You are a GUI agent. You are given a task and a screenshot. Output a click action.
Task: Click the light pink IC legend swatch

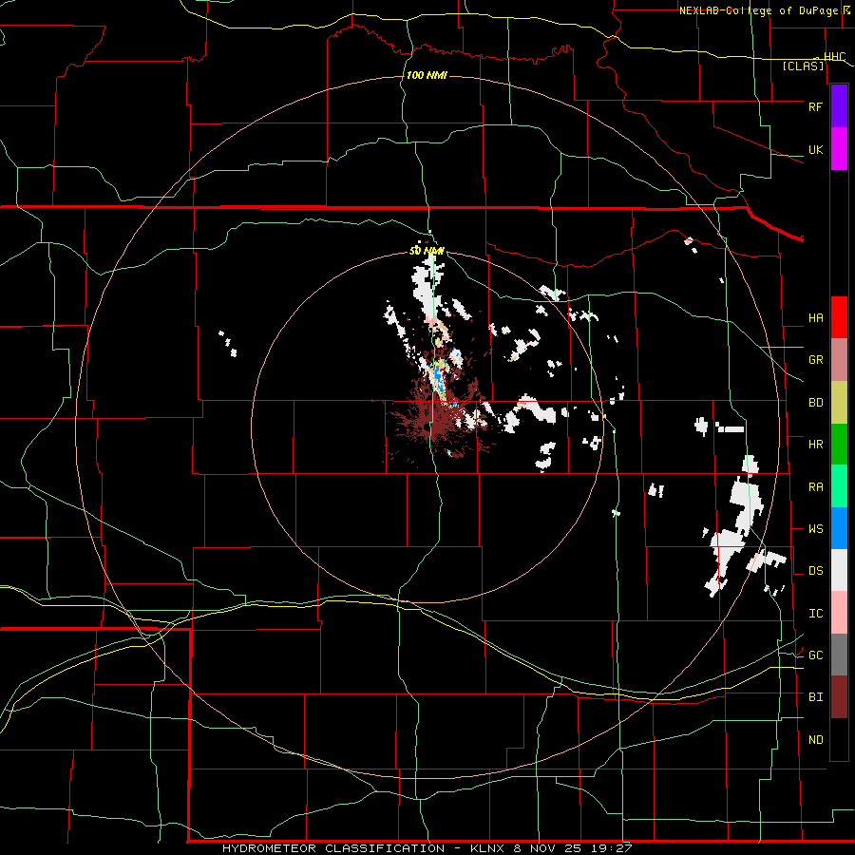click(x=839, y=613)
